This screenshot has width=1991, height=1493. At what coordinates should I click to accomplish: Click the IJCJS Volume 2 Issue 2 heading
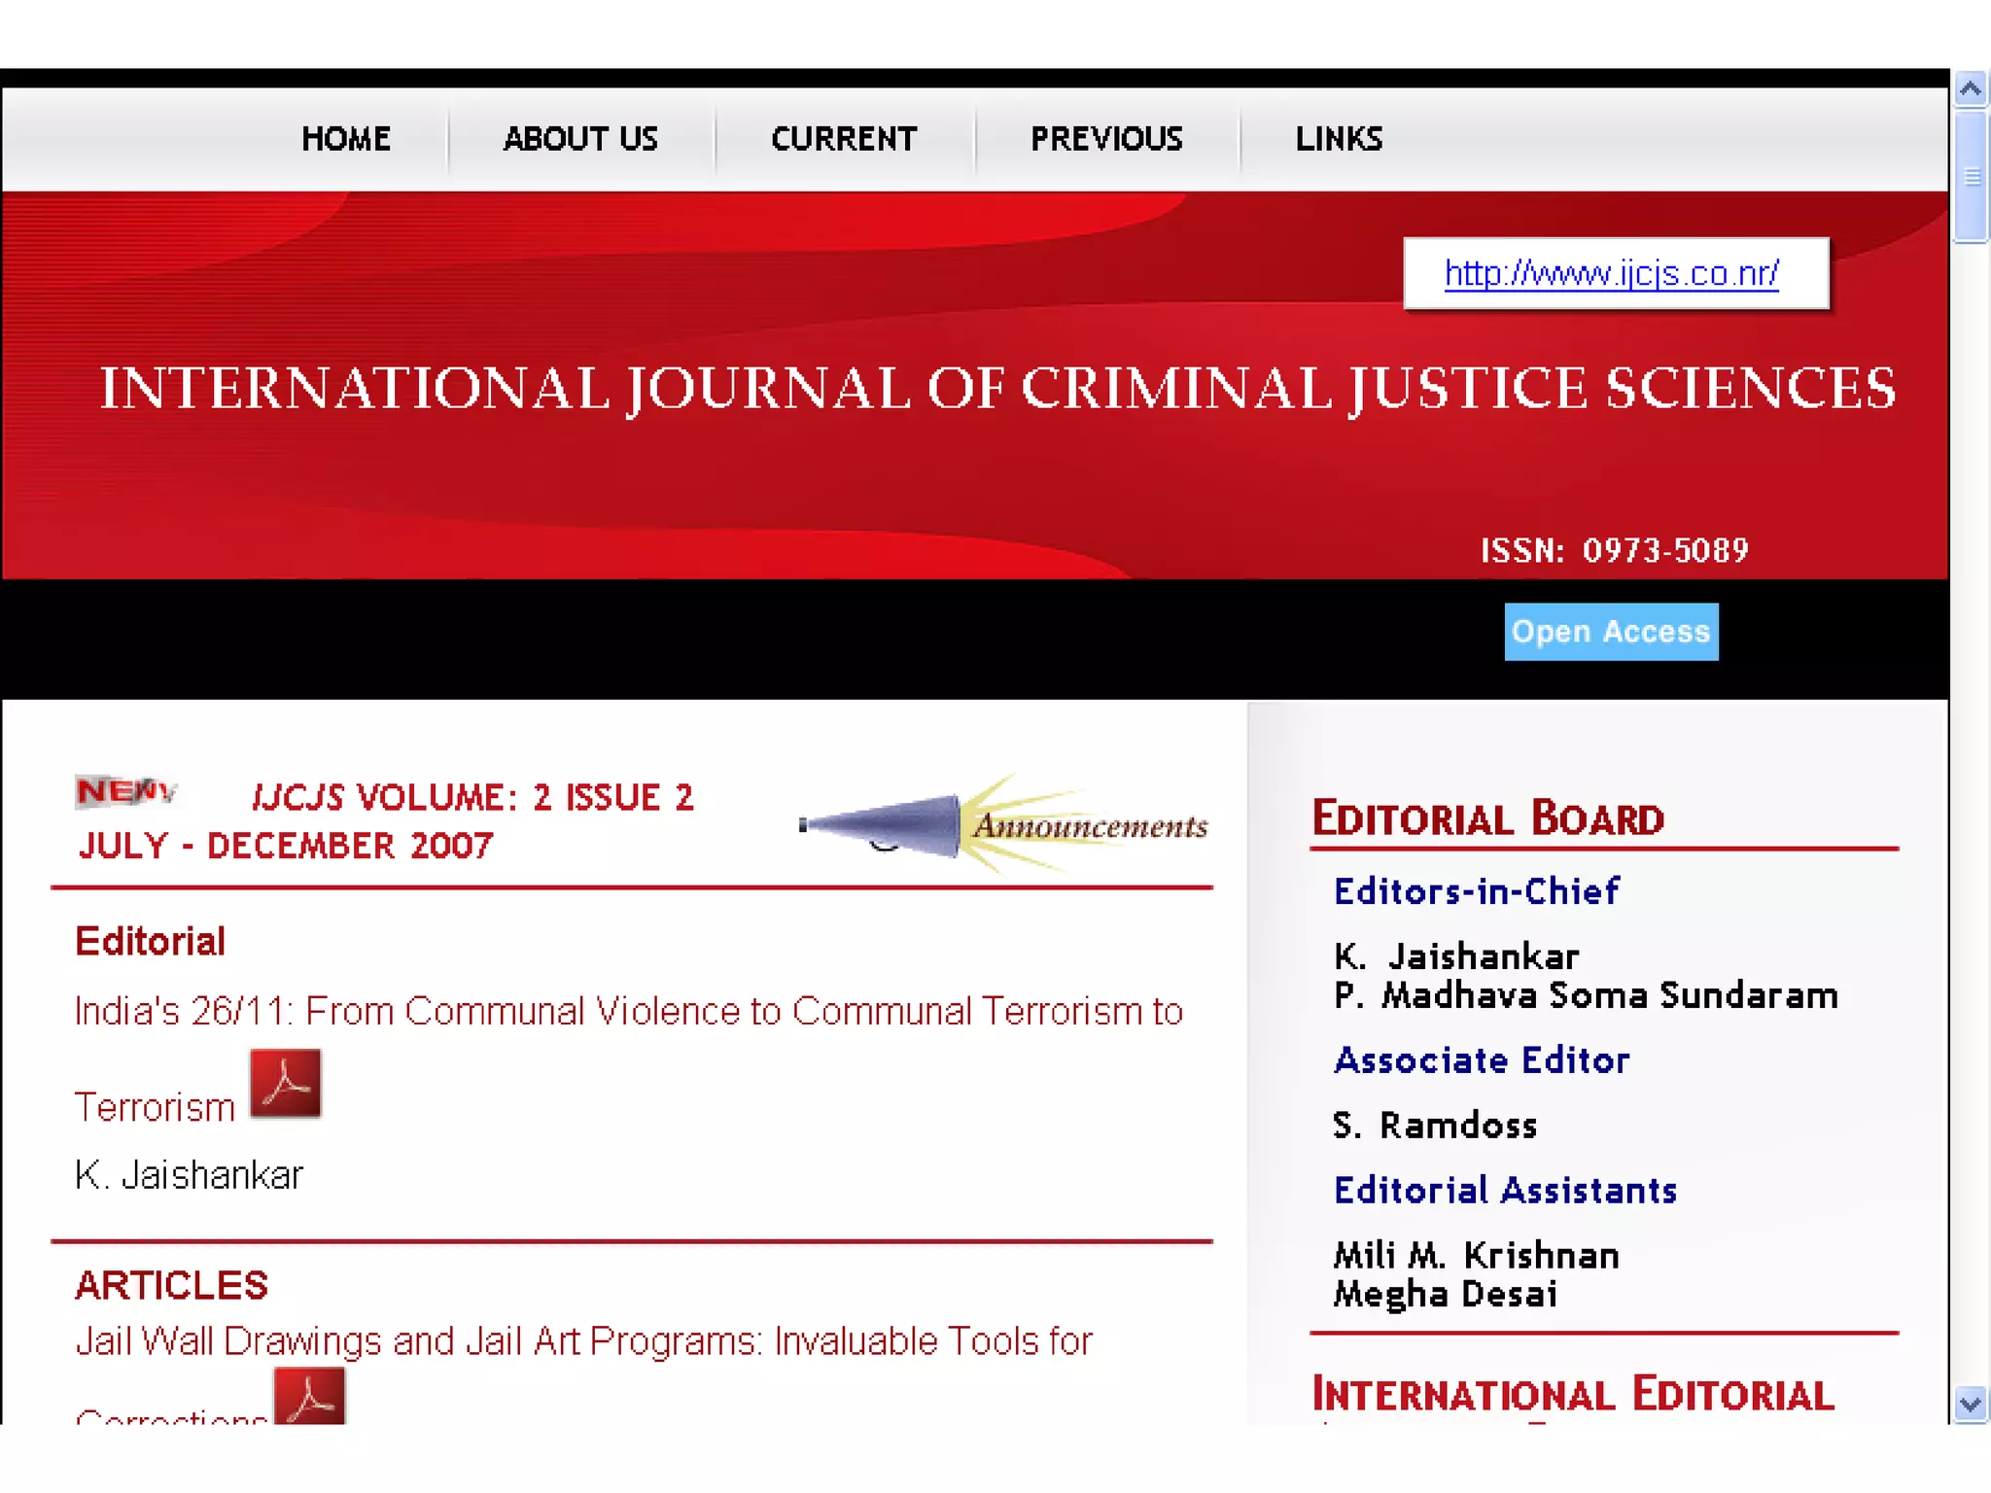[x=472, y=798]
